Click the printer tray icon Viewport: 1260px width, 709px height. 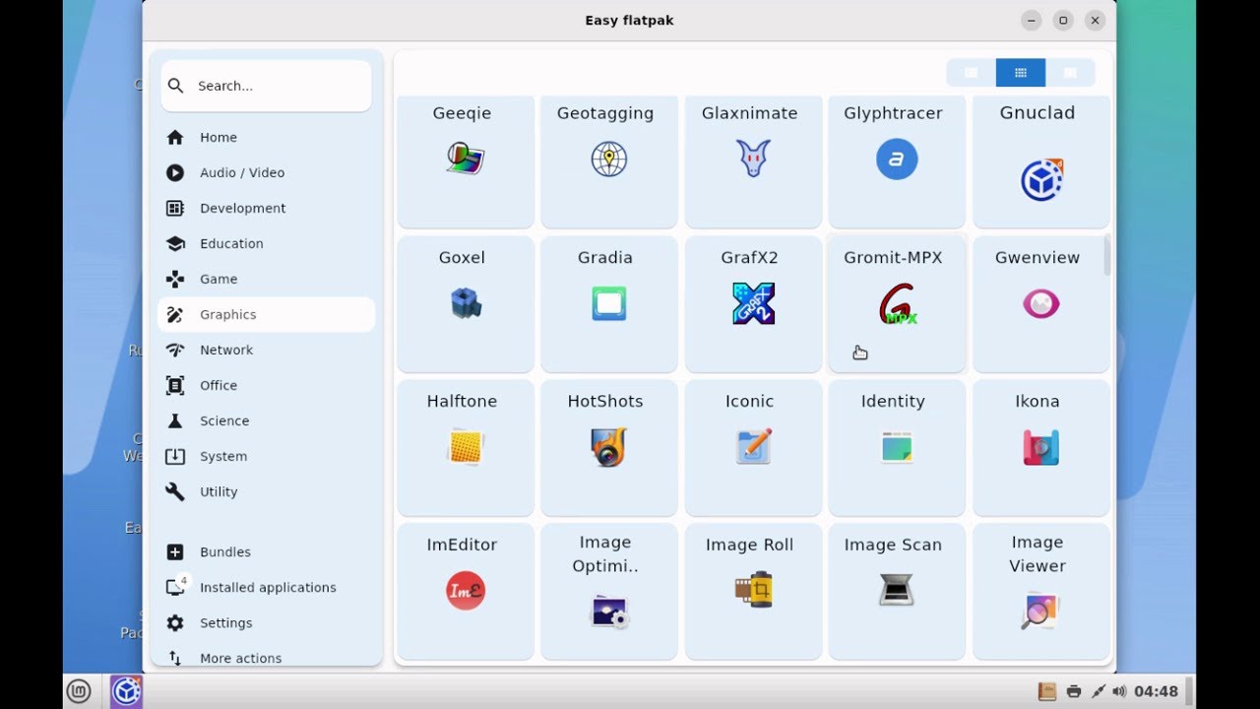tap(1074, 691)
